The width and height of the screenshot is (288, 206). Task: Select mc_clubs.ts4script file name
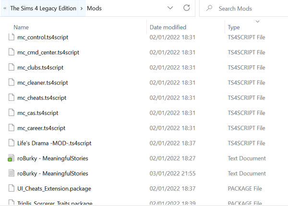(x=40, y=67)
